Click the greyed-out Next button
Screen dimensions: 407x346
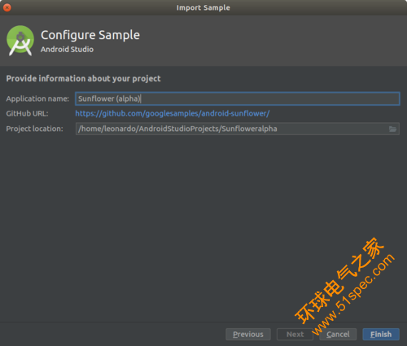pos(295,334)
